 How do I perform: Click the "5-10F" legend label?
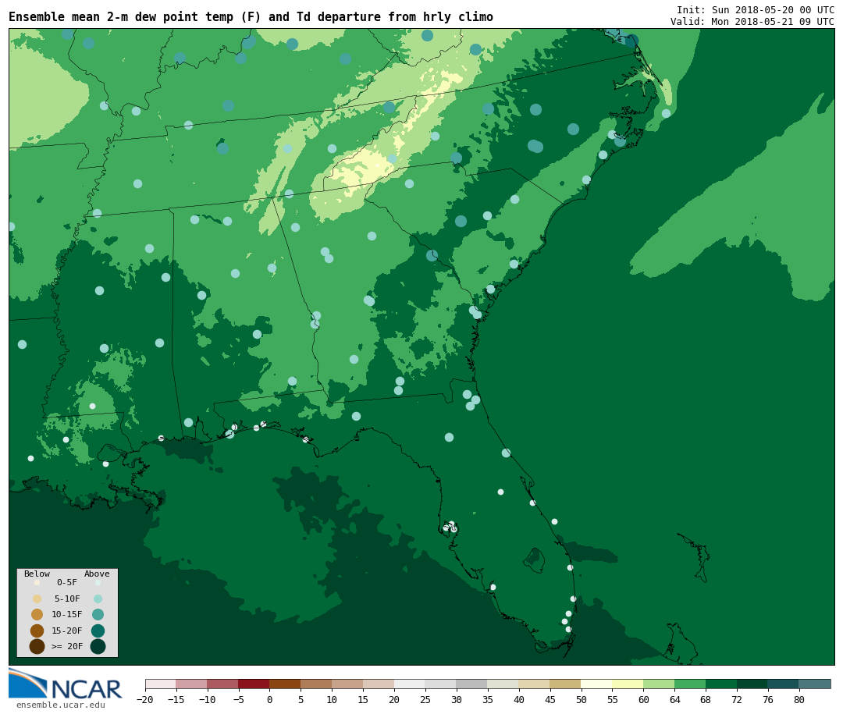67,599
